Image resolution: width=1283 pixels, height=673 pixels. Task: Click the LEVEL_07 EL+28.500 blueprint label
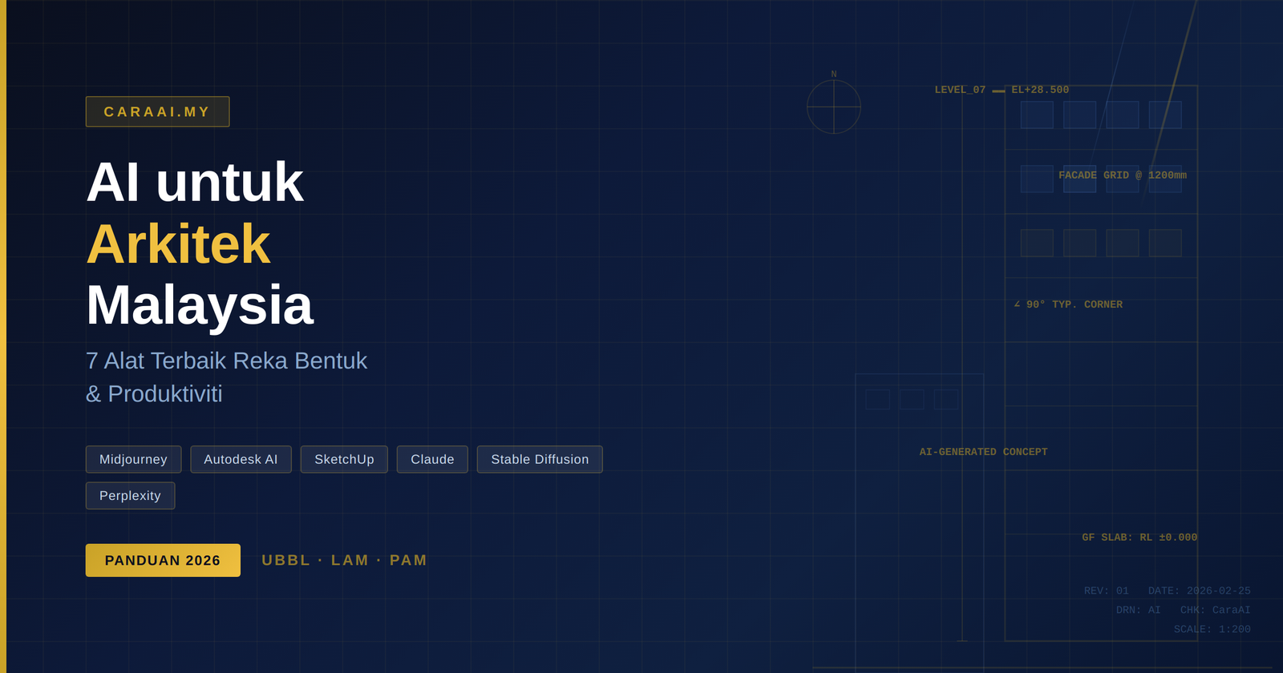[x=1002, y=90]
